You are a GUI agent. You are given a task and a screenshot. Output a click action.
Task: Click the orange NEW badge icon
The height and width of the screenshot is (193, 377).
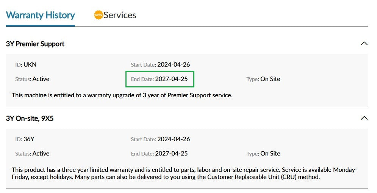98,15
